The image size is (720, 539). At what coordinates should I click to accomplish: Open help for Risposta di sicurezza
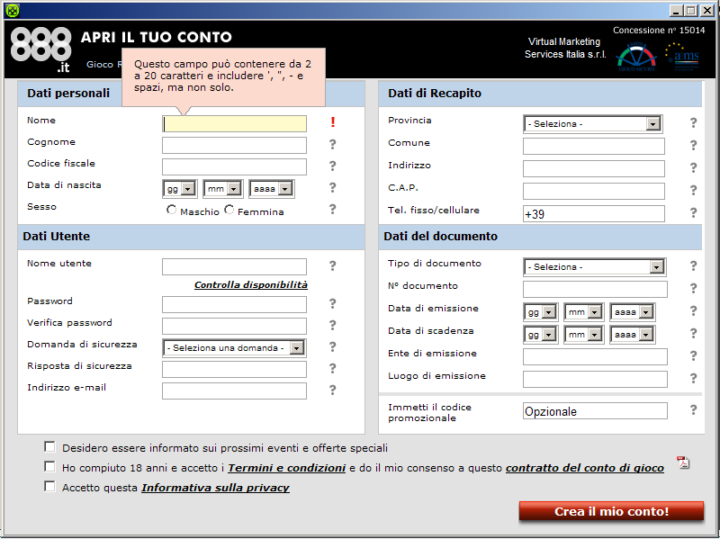[x=332, y=368]
